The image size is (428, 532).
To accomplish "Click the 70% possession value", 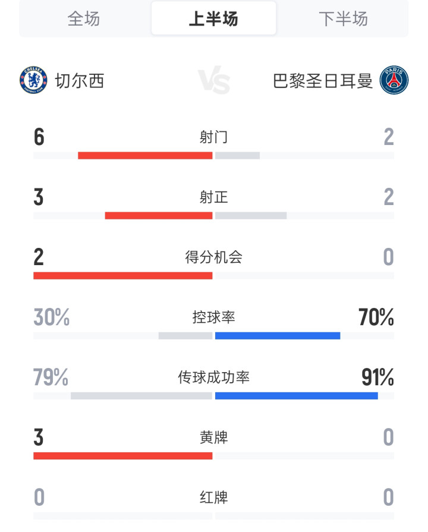I will click(376, 317).
